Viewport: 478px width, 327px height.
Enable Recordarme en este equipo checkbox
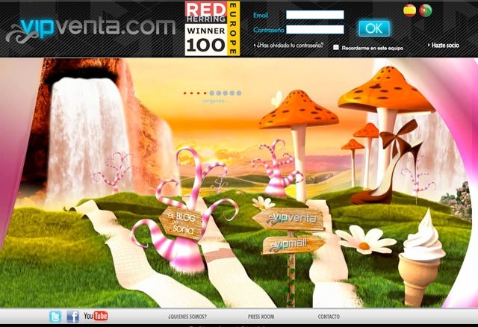coord(336,47)
